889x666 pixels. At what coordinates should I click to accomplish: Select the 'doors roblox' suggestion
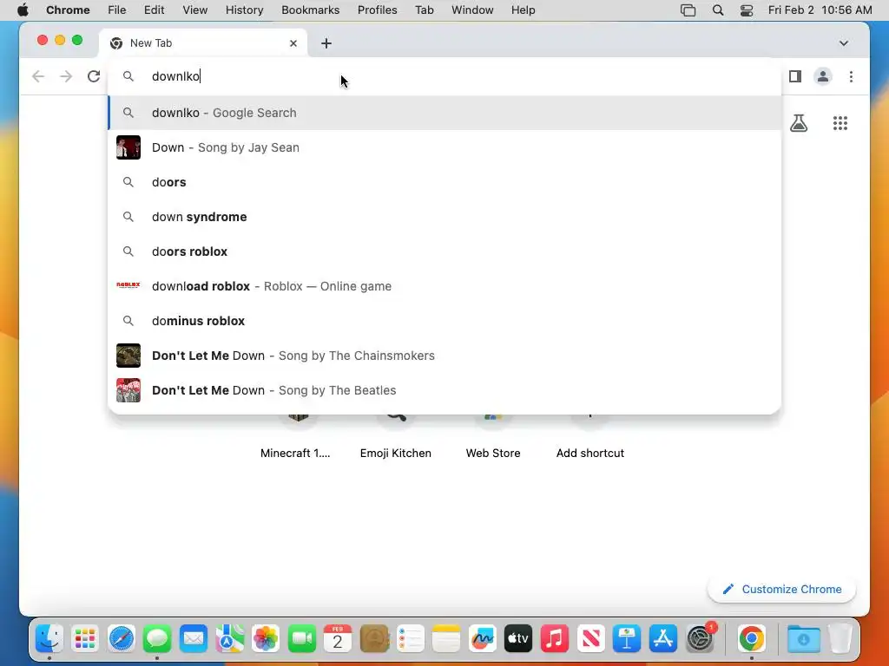tap(445, 251)
